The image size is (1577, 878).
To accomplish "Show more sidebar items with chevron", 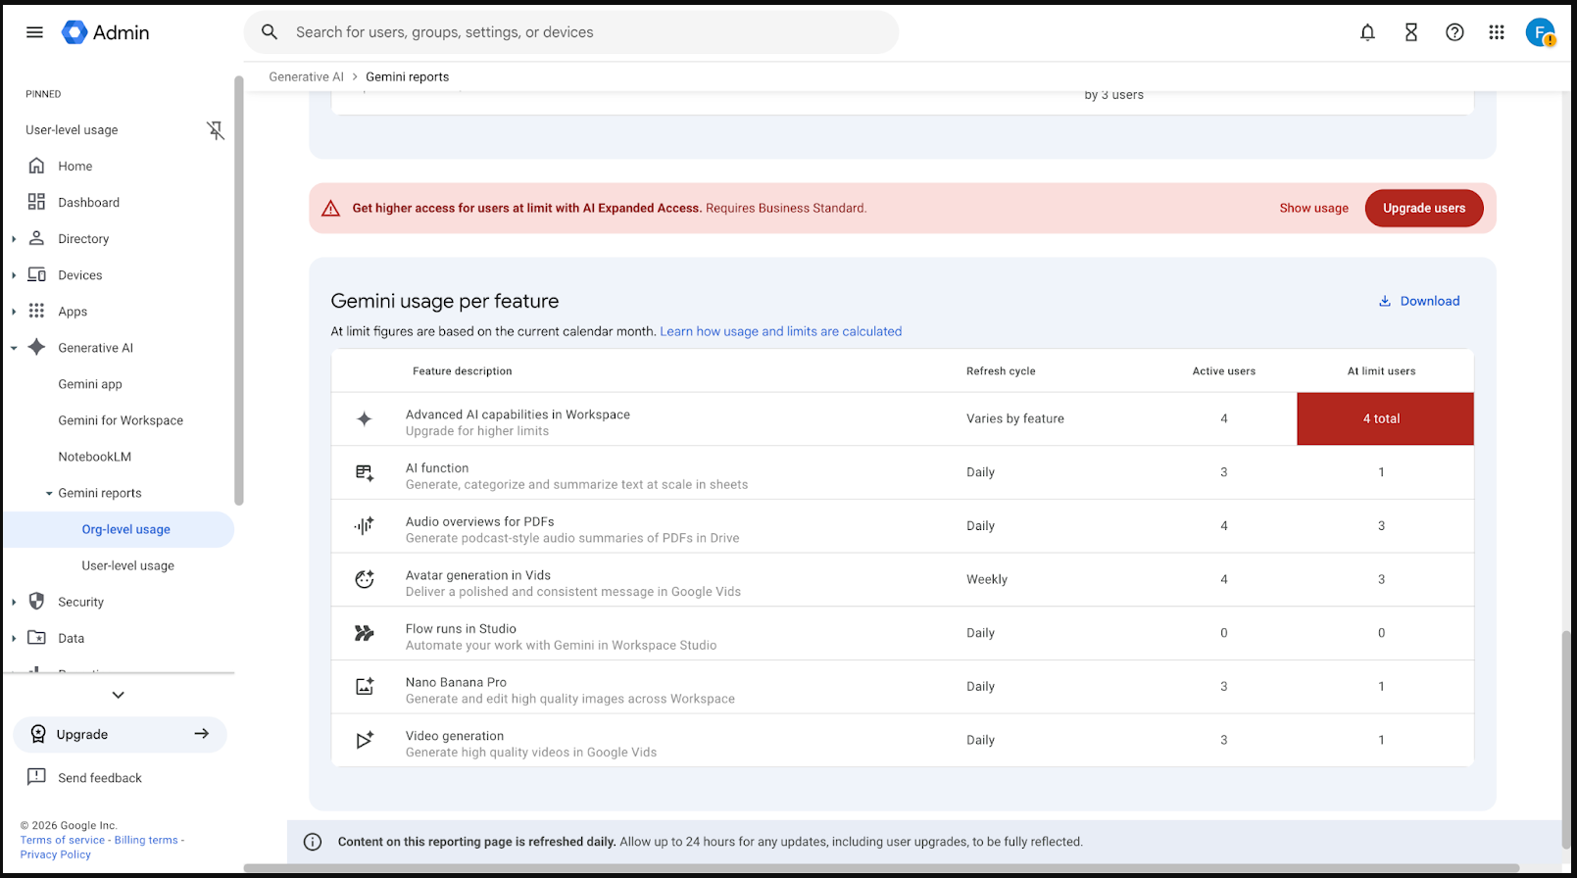I will (x=119, y=695).
